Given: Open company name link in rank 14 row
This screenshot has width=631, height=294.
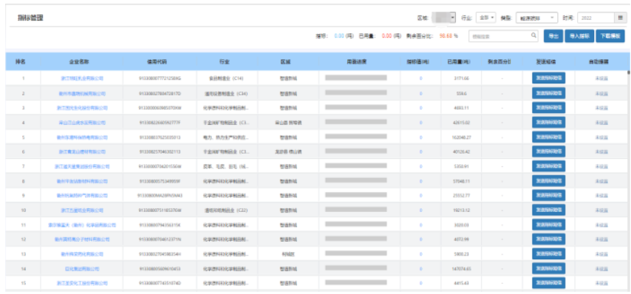Looking at the screenshot, I should point(82,269).
